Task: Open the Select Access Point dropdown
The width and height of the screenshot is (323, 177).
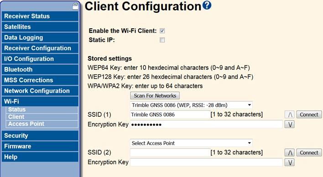Action: tap(191, 143)
